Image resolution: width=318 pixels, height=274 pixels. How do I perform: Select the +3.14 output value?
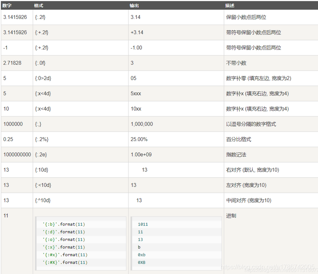coord(137,32)
